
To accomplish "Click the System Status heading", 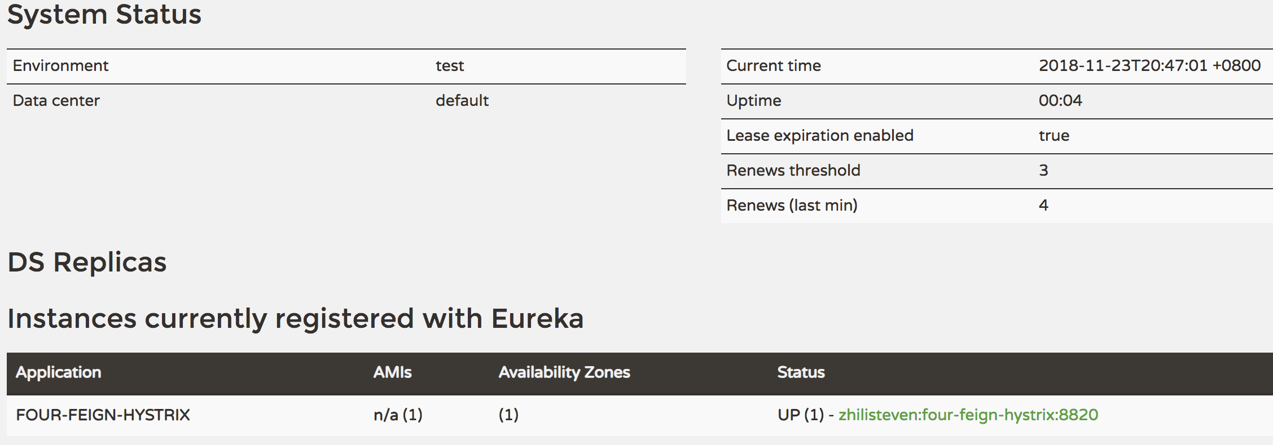I will point(104,15).
